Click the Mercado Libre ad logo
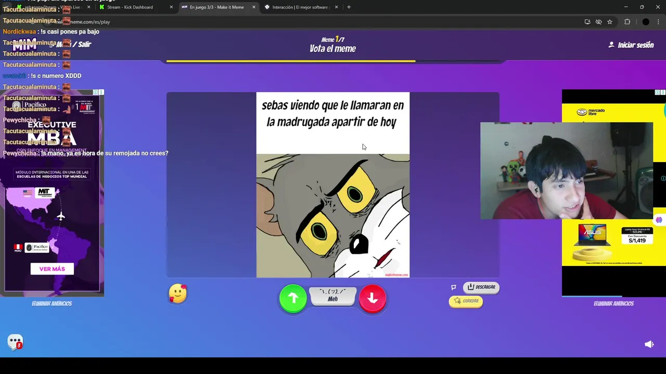This screenshot has width=666, height=374. (x=590, y=112)
